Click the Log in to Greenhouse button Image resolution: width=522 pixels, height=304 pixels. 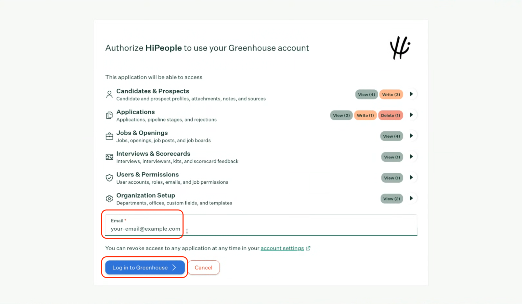tap(145, 267)
